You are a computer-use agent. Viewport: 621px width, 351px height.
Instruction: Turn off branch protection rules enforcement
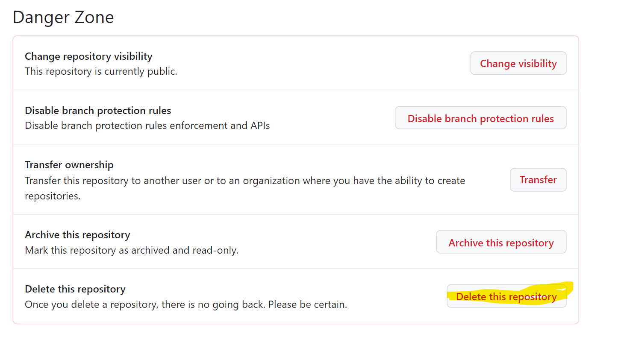click(480, 118)
